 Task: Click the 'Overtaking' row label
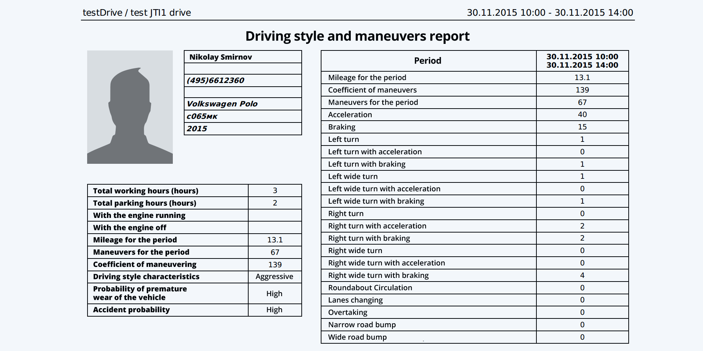[348, 313]
